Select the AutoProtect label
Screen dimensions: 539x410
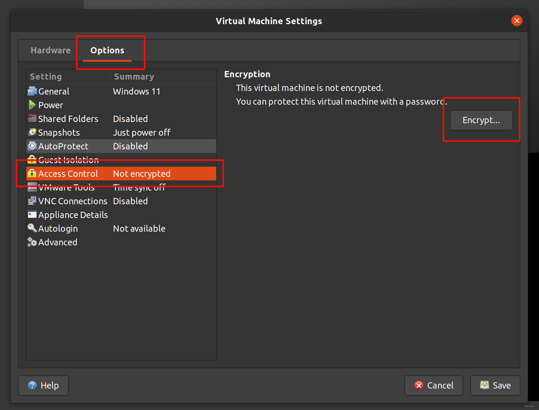pyautogui.click(x=63, y=146)
